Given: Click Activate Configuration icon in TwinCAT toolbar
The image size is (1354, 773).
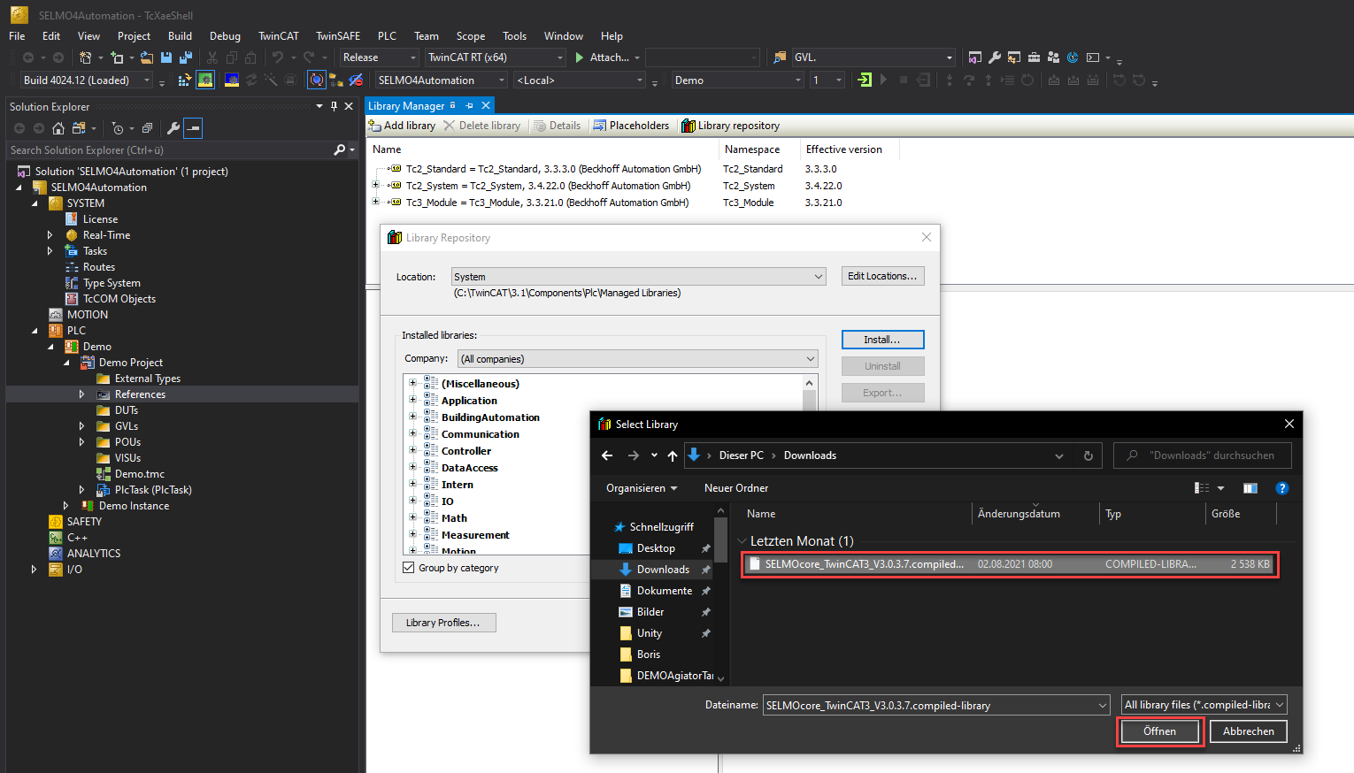Looking at the screenshot, I should 184,80.
